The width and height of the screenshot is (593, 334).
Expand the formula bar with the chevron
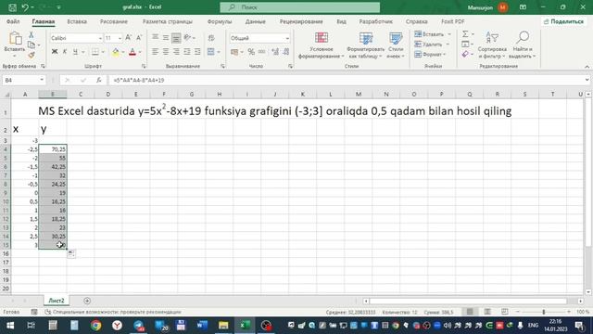point(587,80)
